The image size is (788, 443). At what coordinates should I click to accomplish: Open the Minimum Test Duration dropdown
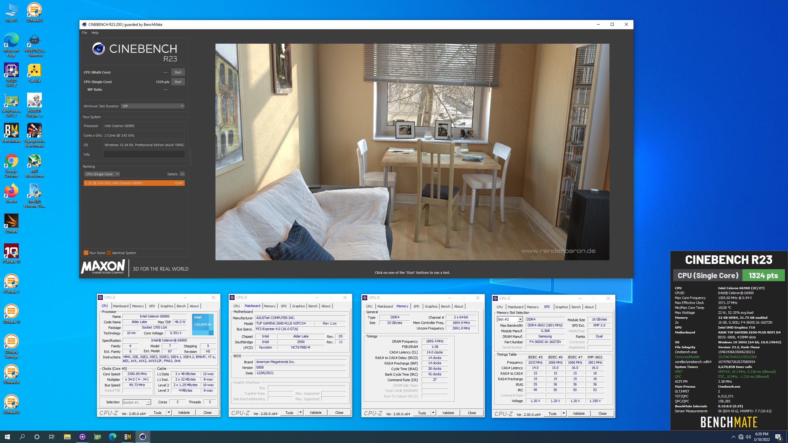[x=153, y=106]
